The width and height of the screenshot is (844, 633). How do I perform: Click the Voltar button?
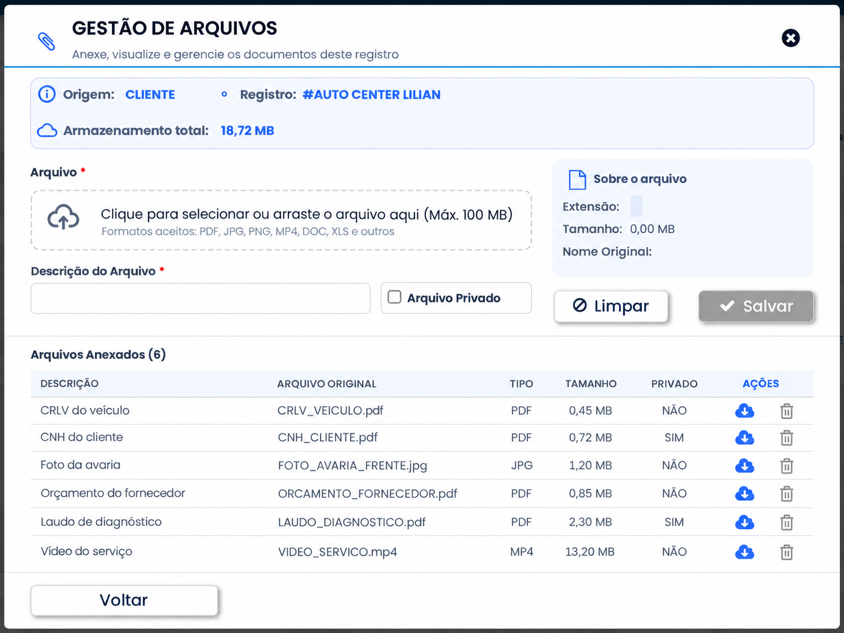[x=124, y=600]
